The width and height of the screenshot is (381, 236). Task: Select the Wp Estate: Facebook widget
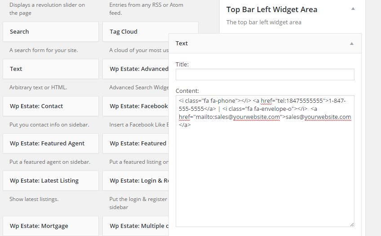136,106
